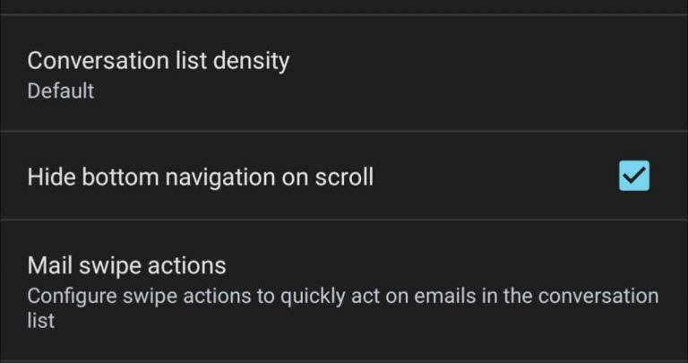The height and width of the screenshot is (363, 688).
Task: Select the Configure swipe actions description text
Action: coord(342,307)
